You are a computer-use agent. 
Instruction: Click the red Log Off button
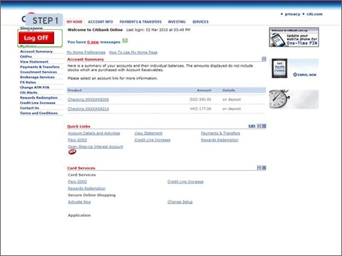click(36, 38)
